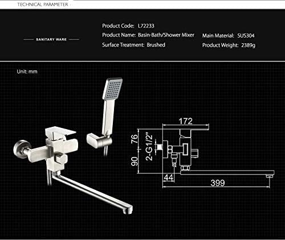Click the 172 dimension value
Image resolution: width=285 pixels, height=240 pixels.
click(186, 121)
